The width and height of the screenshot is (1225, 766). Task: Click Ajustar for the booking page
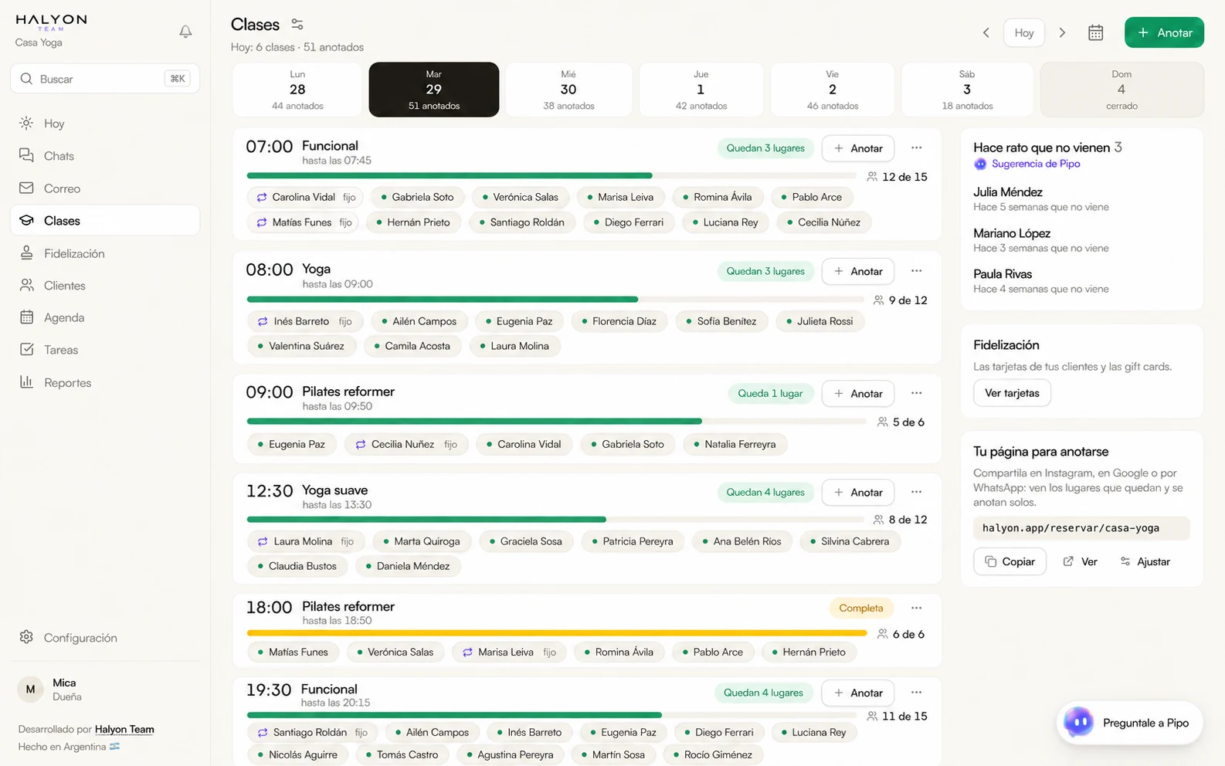(1145, 561)
